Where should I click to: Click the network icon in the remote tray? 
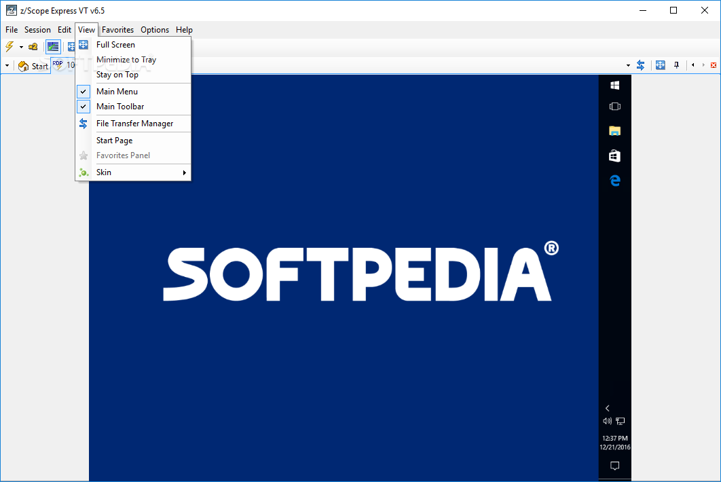click(x=621, y=421)
